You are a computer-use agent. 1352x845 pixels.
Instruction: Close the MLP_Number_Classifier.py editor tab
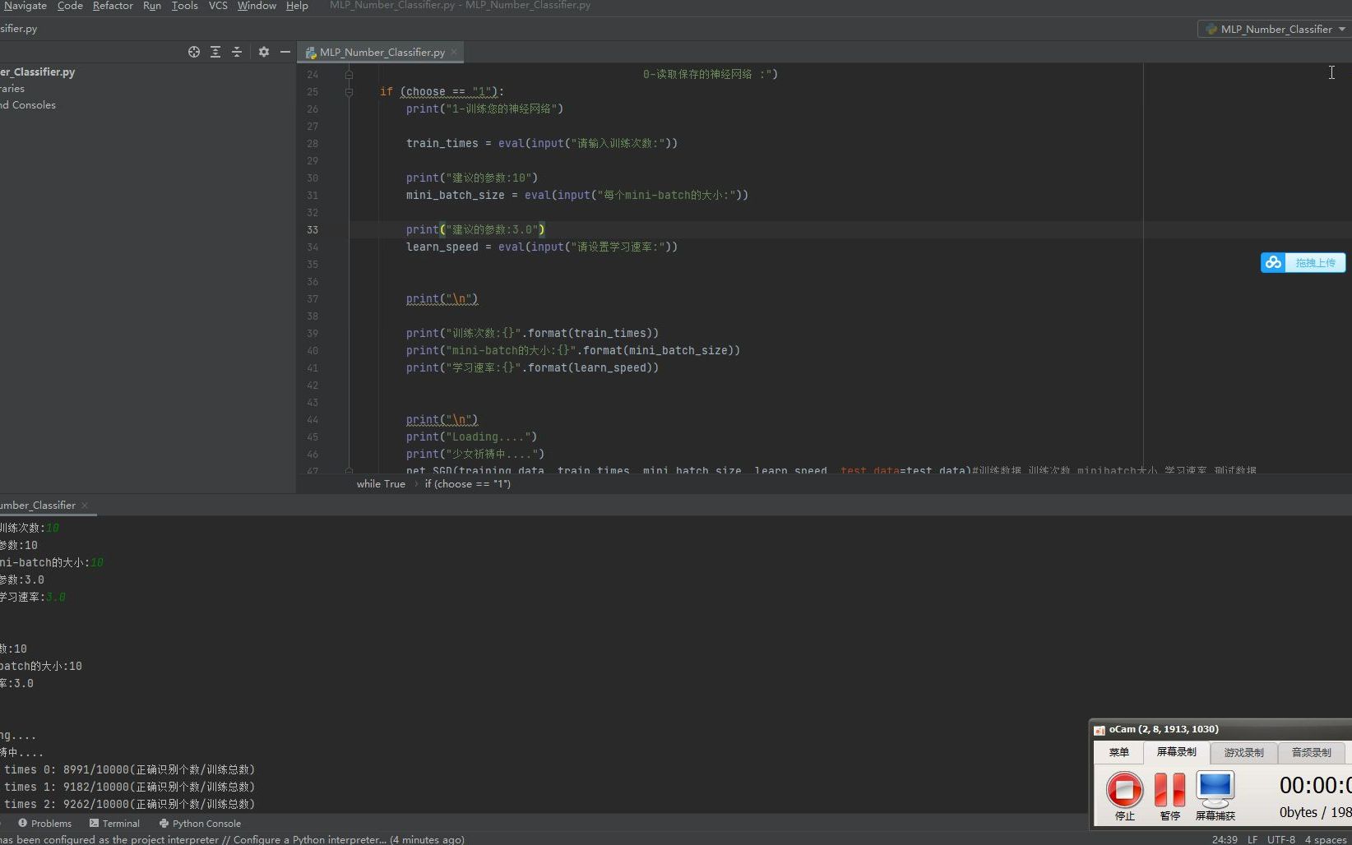click(x=454, y=51)
